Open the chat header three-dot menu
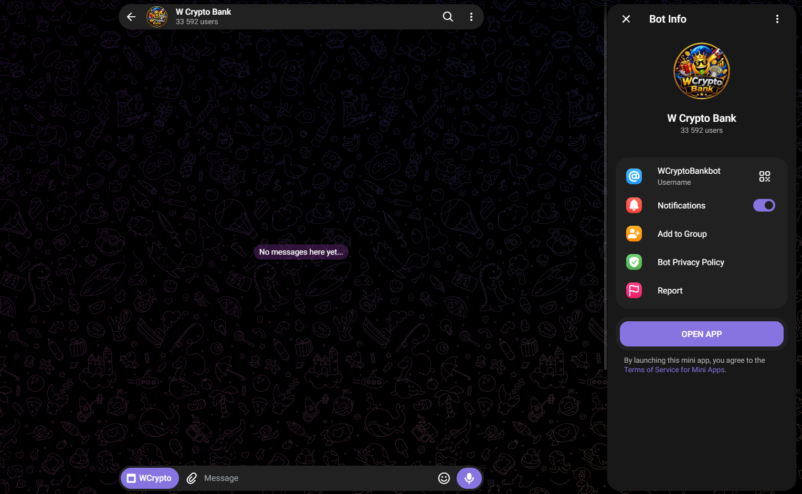Image resolution: width=802 pixels, height=494 pixels. pos(471,17)
